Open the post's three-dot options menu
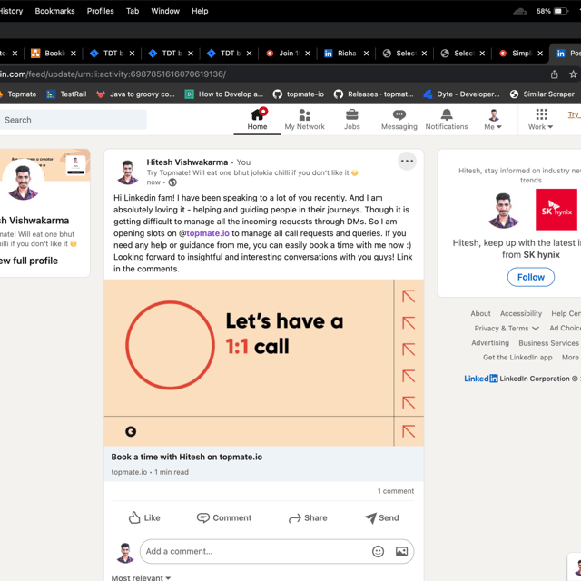This screenshot has width=581, height=581. (407, 162)
